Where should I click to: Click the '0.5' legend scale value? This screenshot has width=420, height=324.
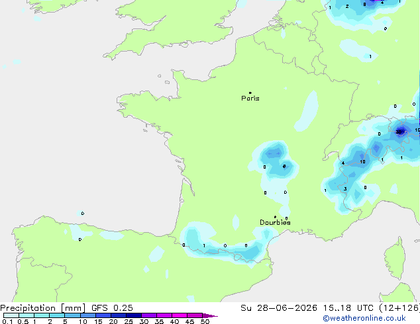click(x=23, y=321)
